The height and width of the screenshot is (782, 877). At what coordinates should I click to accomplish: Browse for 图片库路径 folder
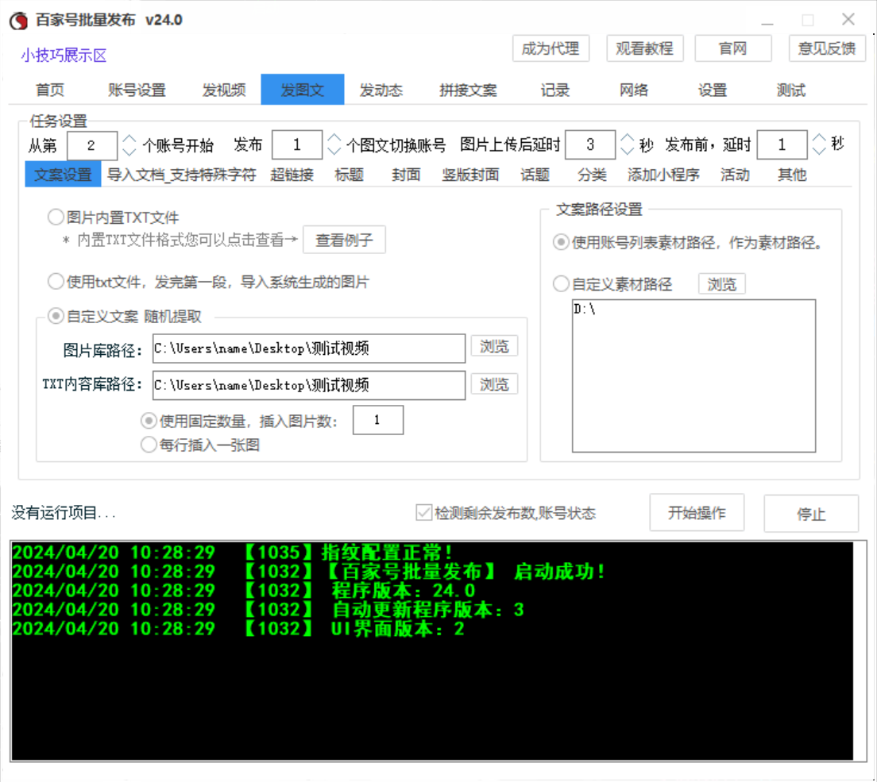click(x=494, y=346)
